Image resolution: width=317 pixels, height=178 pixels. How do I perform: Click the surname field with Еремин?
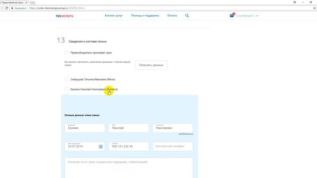tap(85, 128)
